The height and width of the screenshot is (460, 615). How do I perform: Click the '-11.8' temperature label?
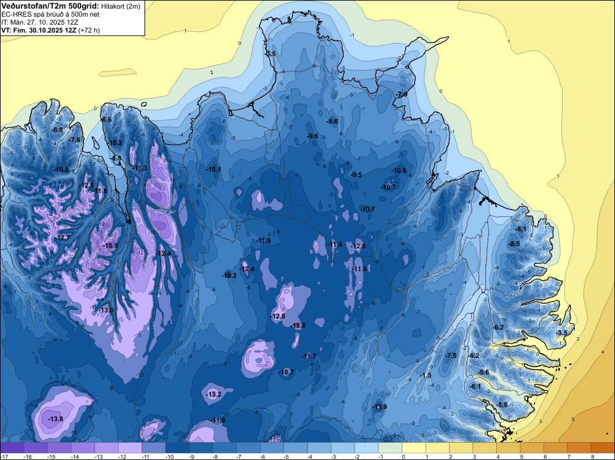coord(100,191)
